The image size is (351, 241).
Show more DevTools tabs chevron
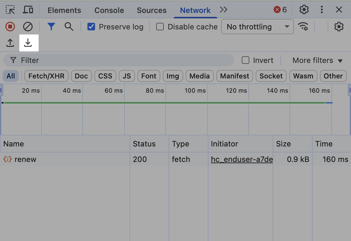pyautogui.click(x=223, y=9)
